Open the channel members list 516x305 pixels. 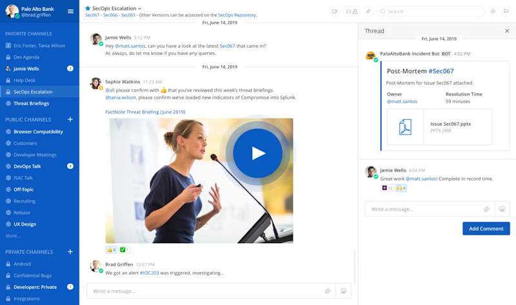(352, 11)
